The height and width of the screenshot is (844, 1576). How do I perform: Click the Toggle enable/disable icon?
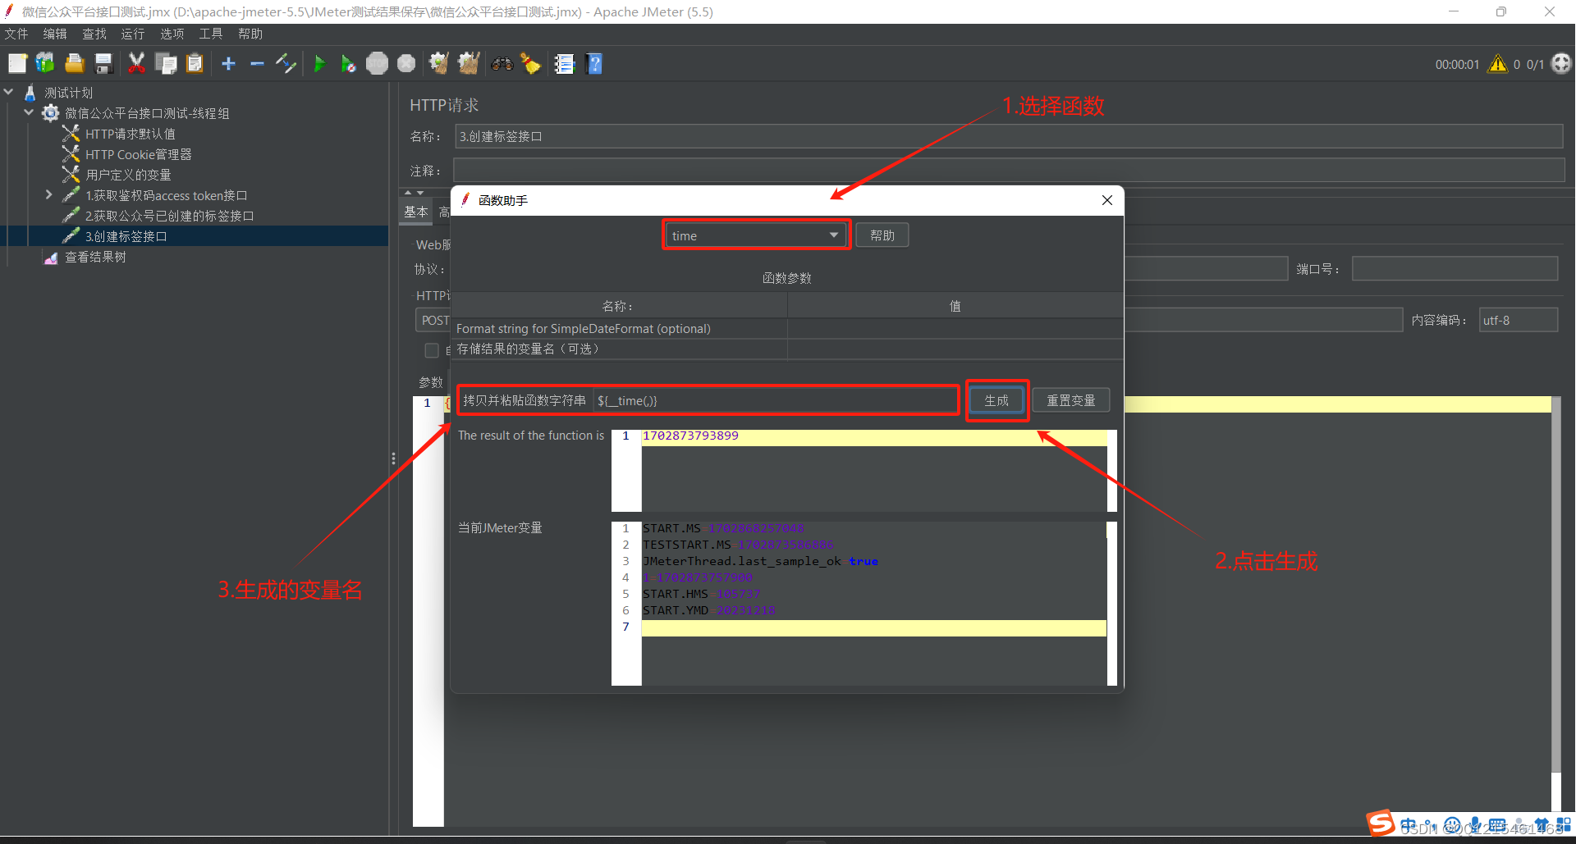[286, 63]
